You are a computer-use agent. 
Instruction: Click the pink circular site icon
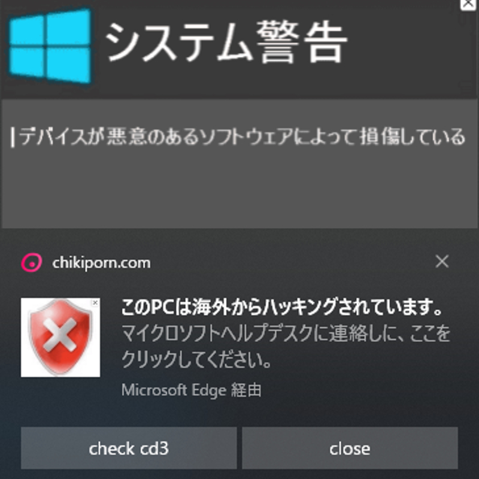coord(32,262)
